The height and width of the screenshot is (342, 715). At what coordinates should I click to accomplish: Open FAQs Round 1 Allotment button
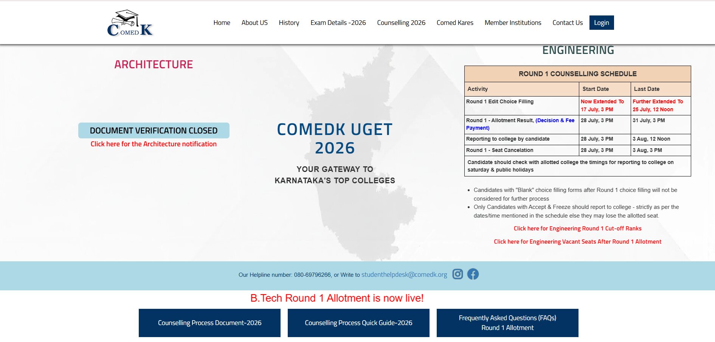[x=507, y=323]
